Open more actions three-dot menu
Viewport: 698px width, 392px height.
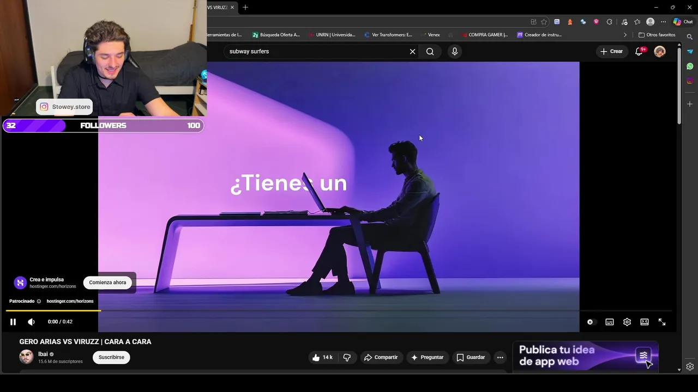click(x=500, y=357)
